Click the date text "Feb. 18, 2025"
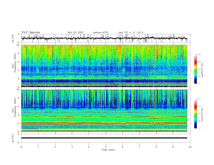214x165 pixels. click(x=75, y=32)
